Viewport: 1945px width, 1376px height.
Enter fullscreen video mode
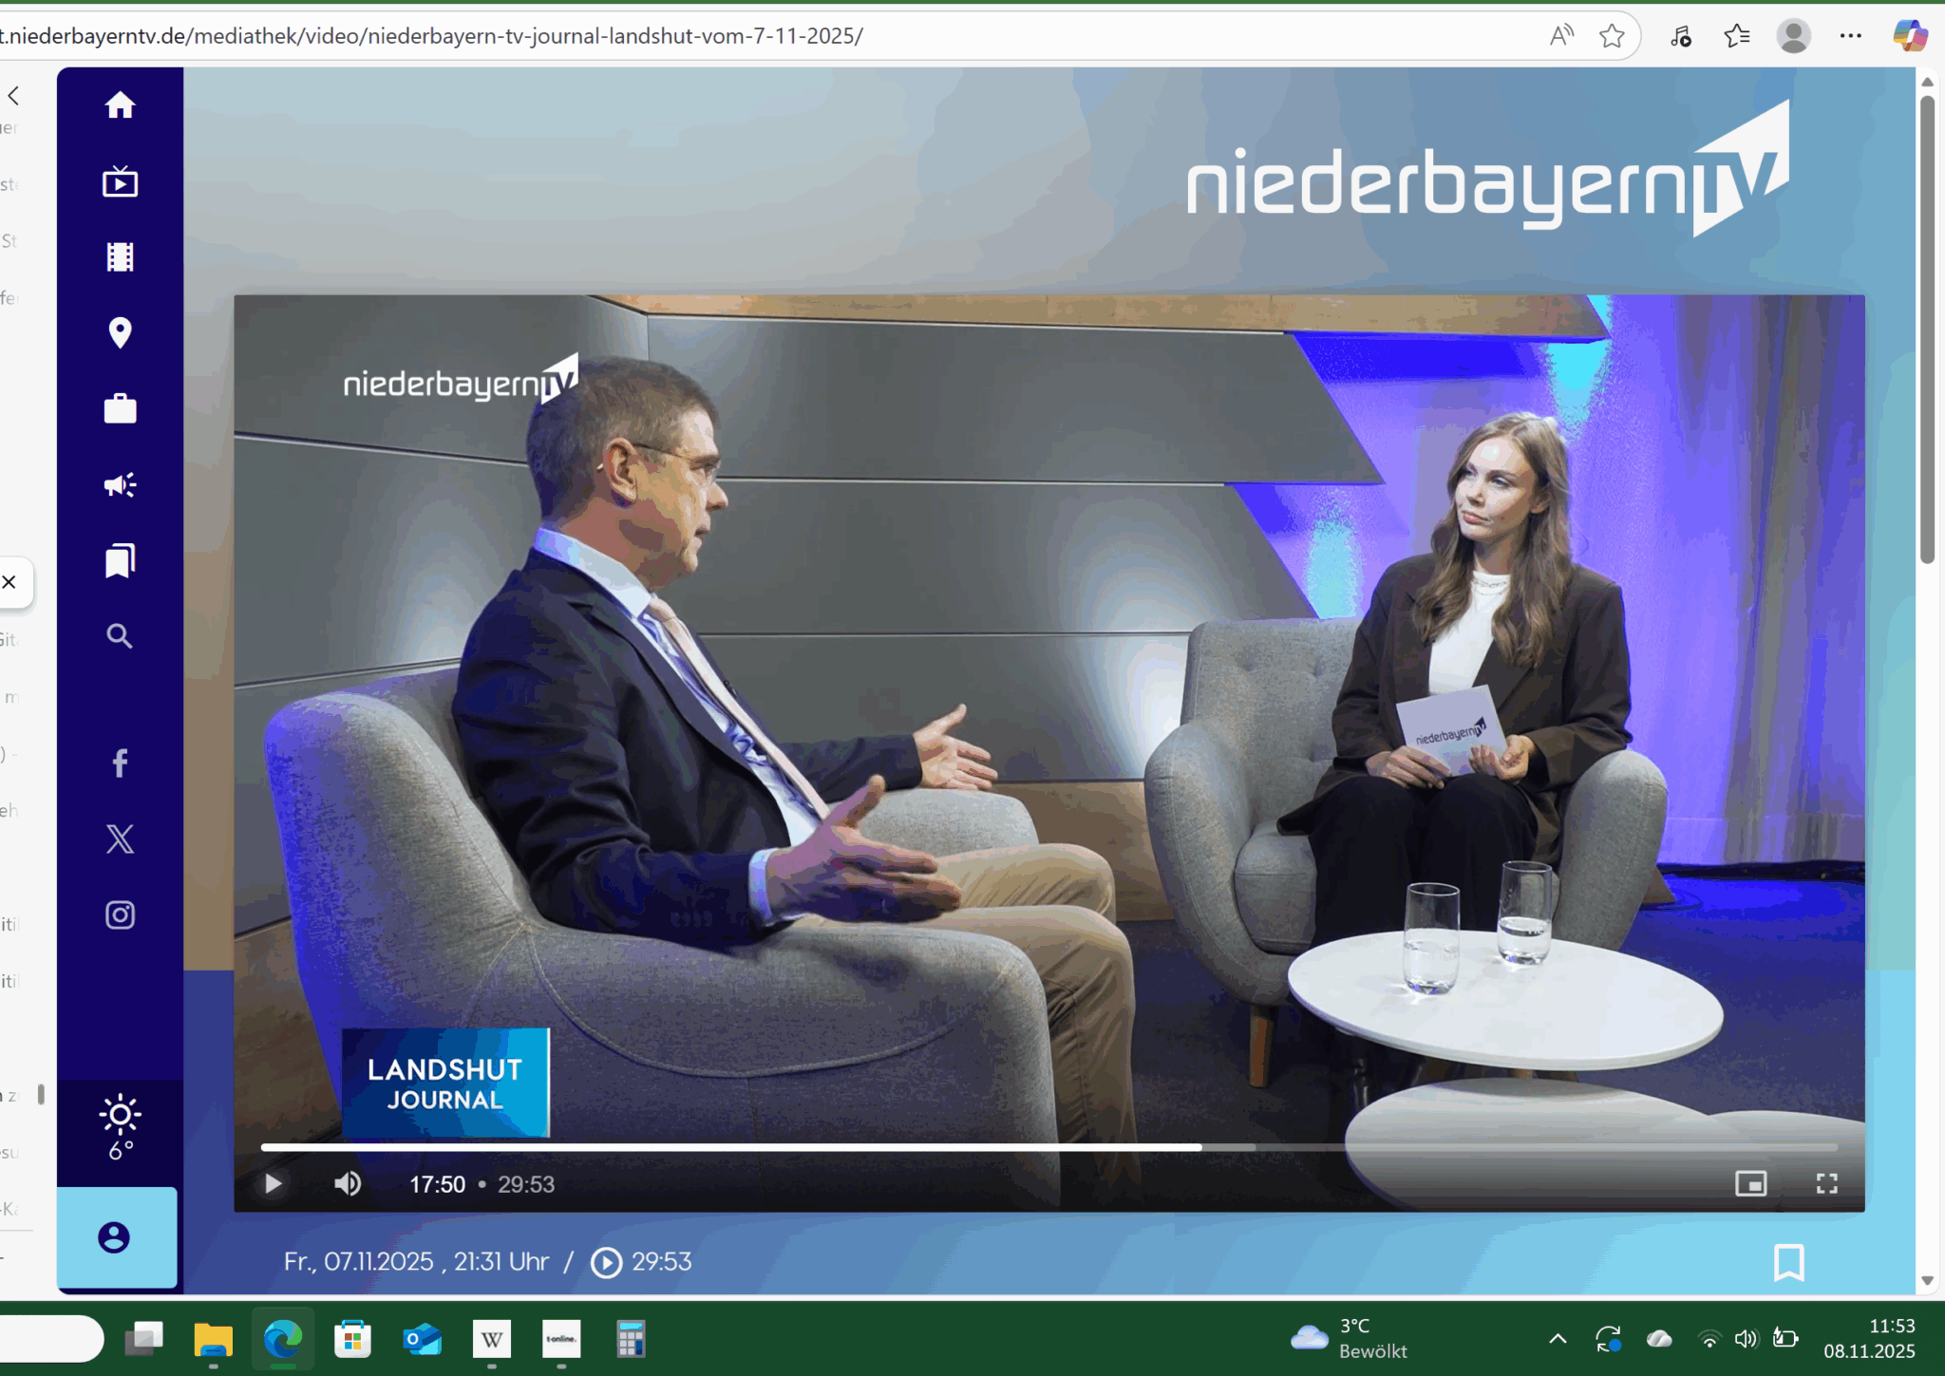tap(1826, 1183)
